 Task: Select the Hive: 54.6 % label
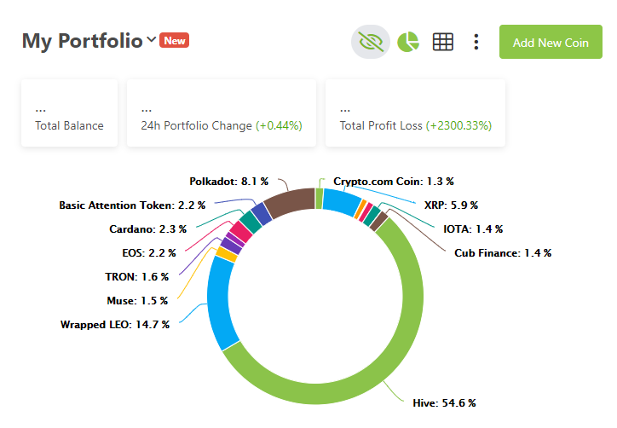(444, 402)
